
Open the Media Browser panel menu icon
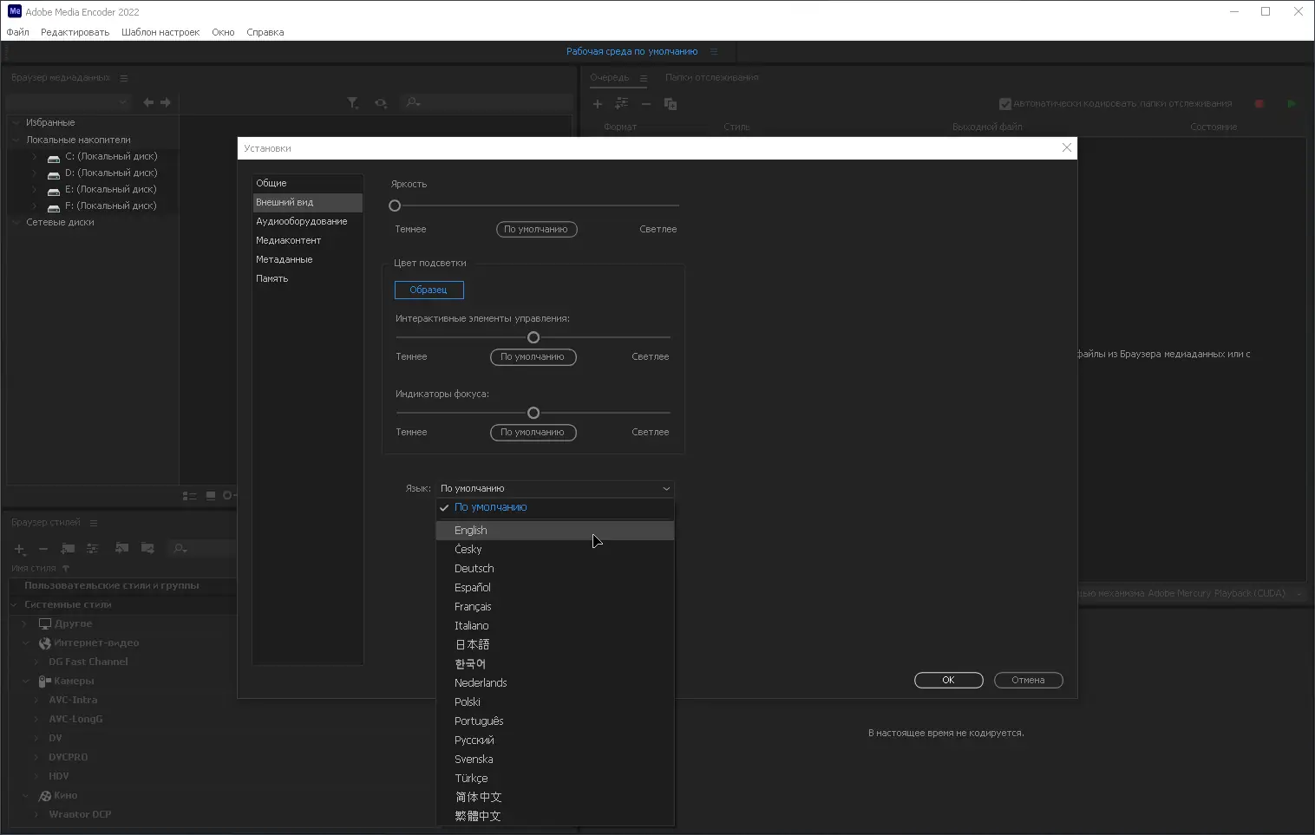(124, 78)
